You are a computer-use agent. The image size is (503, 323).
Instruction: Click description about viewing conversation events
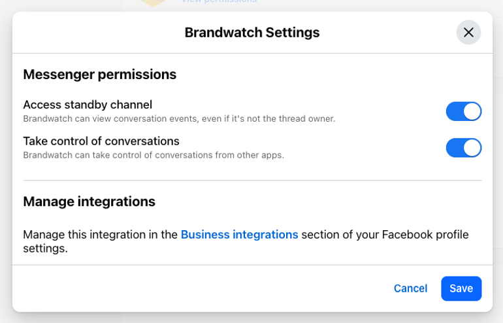(179, 119)
